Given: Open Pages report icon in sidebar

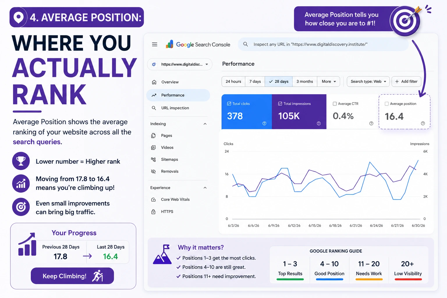Looking at the screenshot, I should (x=153, y=136).
